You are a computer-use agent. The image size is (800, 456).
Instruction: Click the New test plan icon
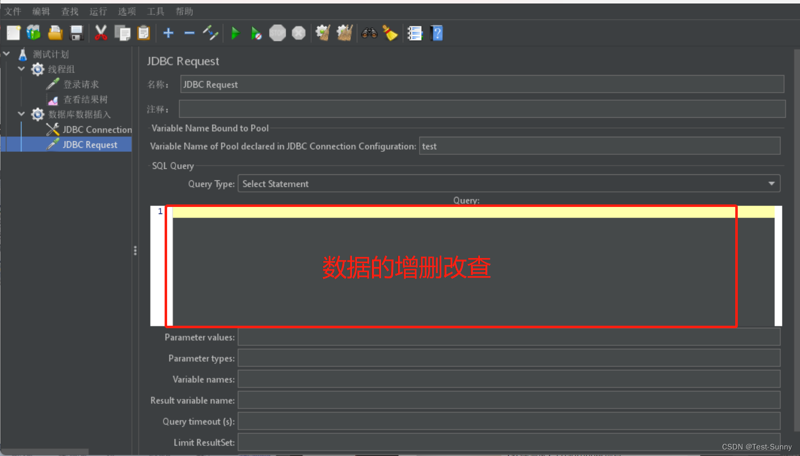14,33
